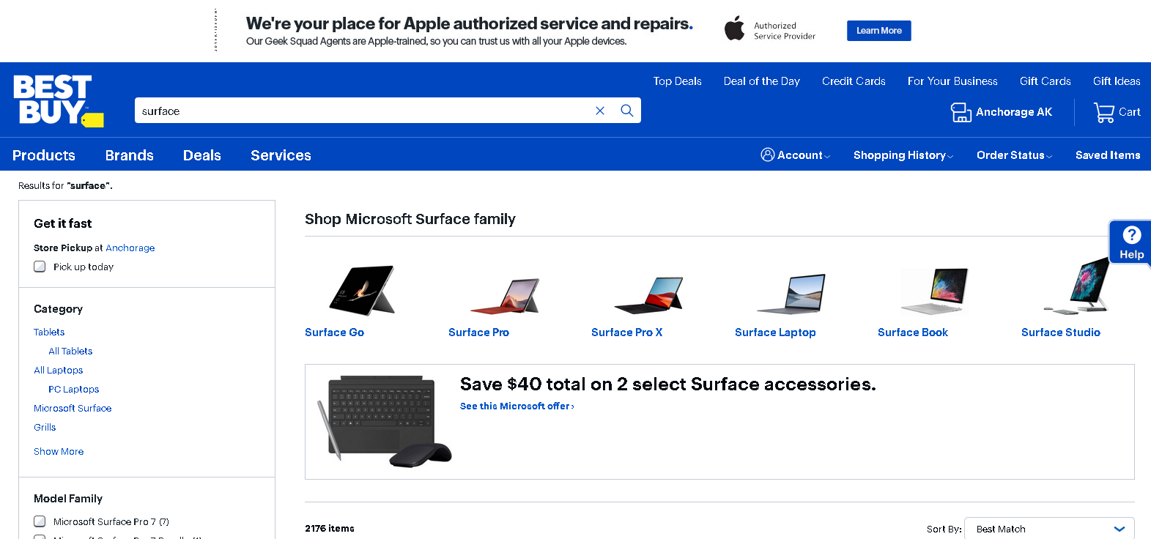Viewport: 1151px width, 539px height.
Task: Open the Help question mark widget
Action: [x=1131, y=242]
